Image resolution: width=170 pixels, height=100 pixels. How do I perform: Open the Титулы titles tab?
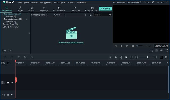pos(32,9)
